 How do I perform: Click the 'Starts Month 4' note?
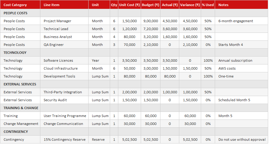(231, 45)
